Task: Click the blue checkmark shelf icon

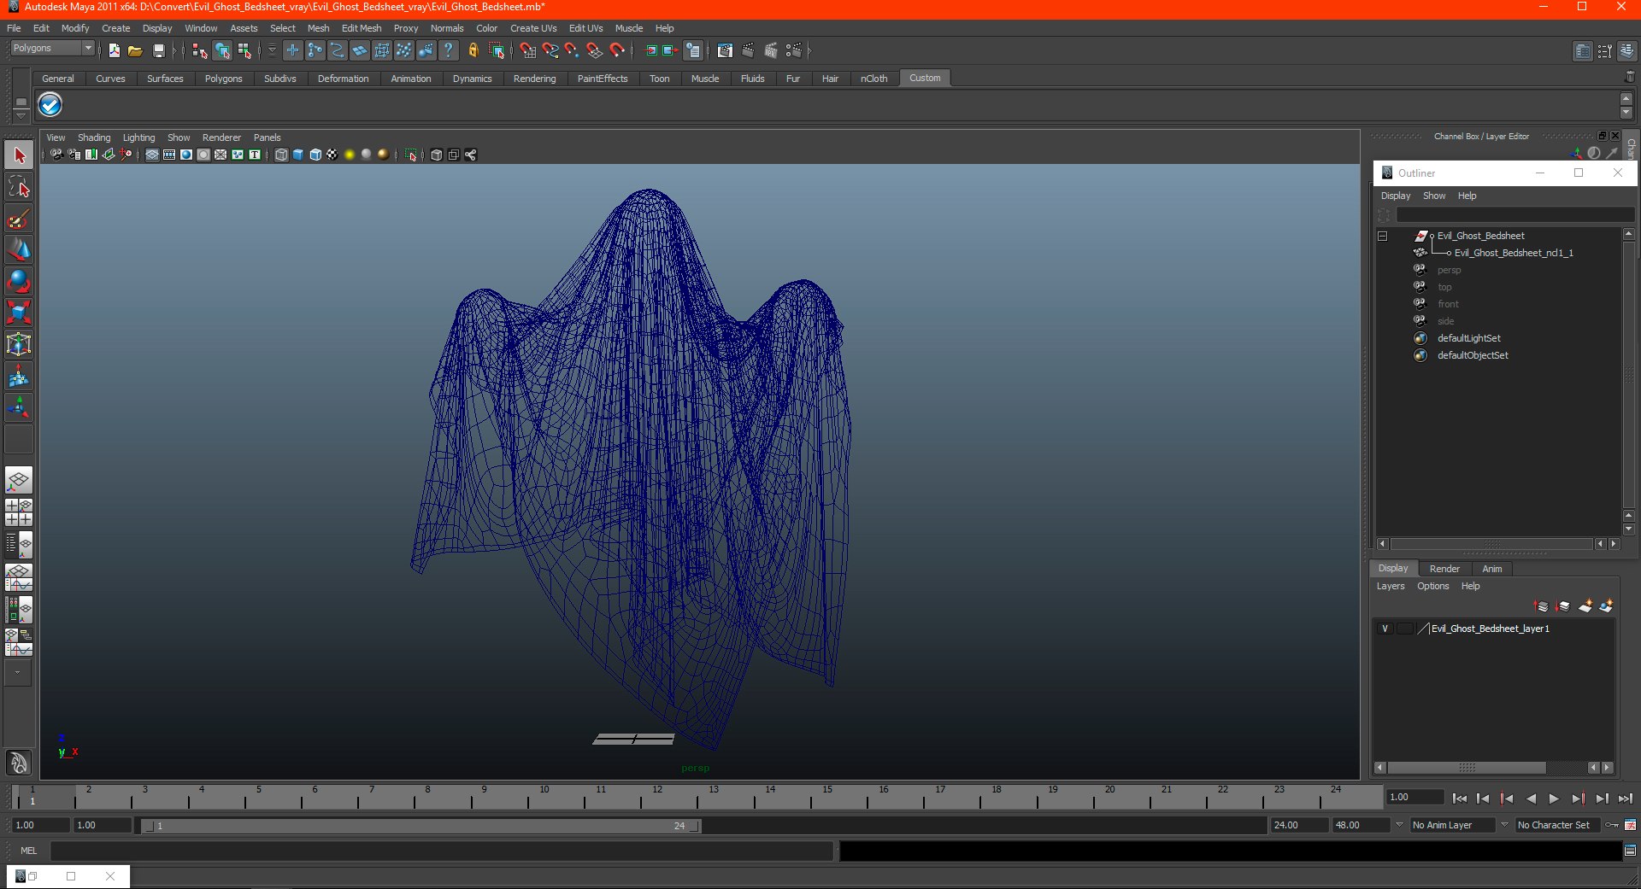Action: [x=50, y=105]
